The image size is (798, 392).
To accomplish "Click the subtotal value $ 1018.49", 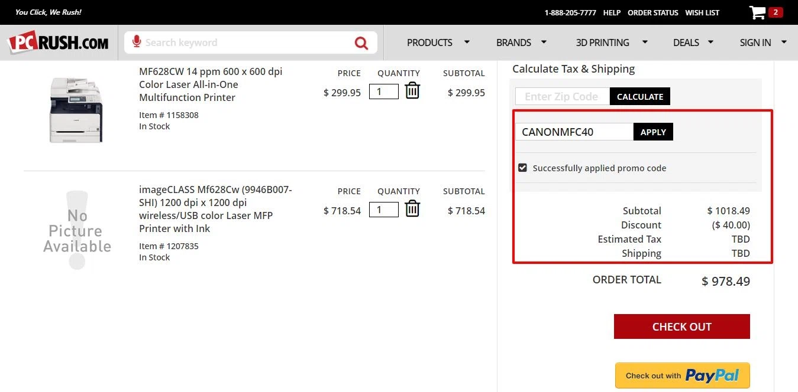I will click(729, 211).
